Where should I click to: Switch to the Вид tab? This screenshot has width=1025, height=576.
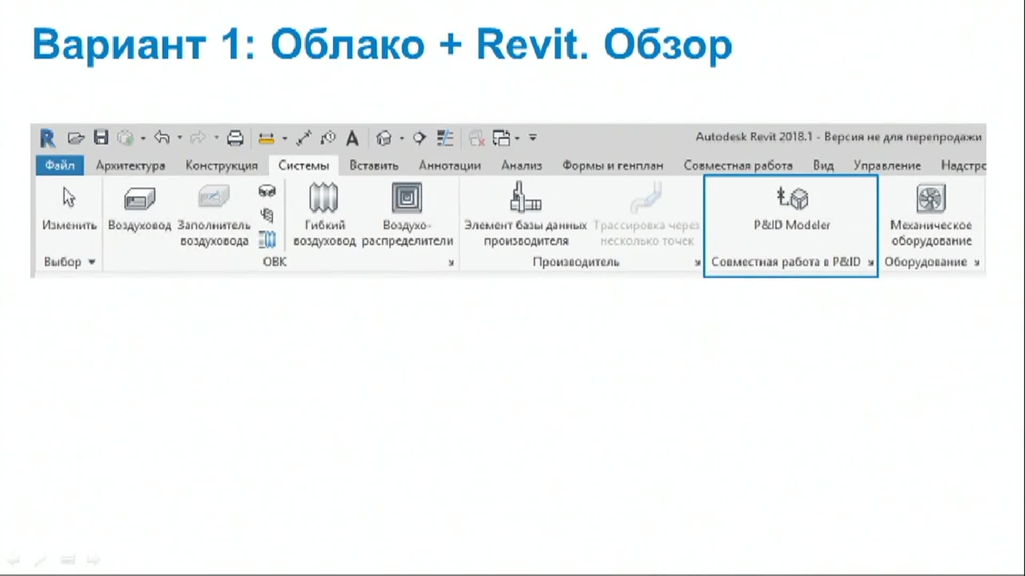coord(823,166)
